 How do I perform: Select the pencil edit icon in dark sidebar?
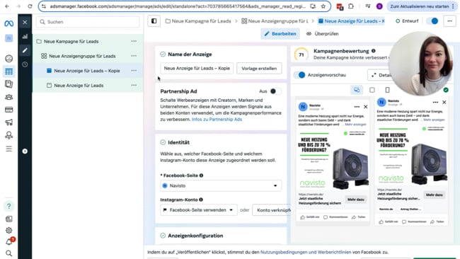coord(25,50)
